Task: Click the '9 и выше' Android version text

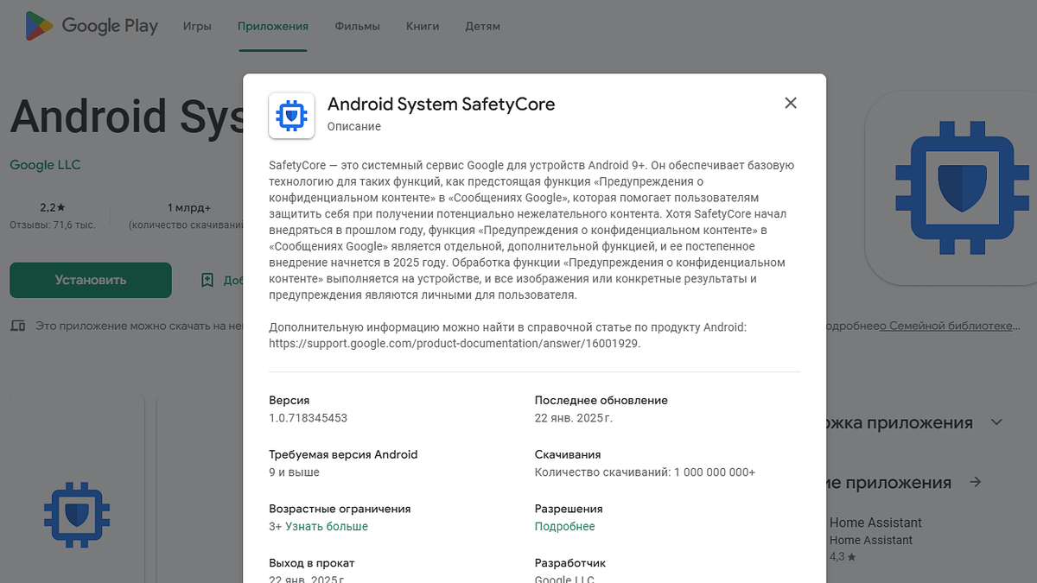Action: click(x=294, y=472)
